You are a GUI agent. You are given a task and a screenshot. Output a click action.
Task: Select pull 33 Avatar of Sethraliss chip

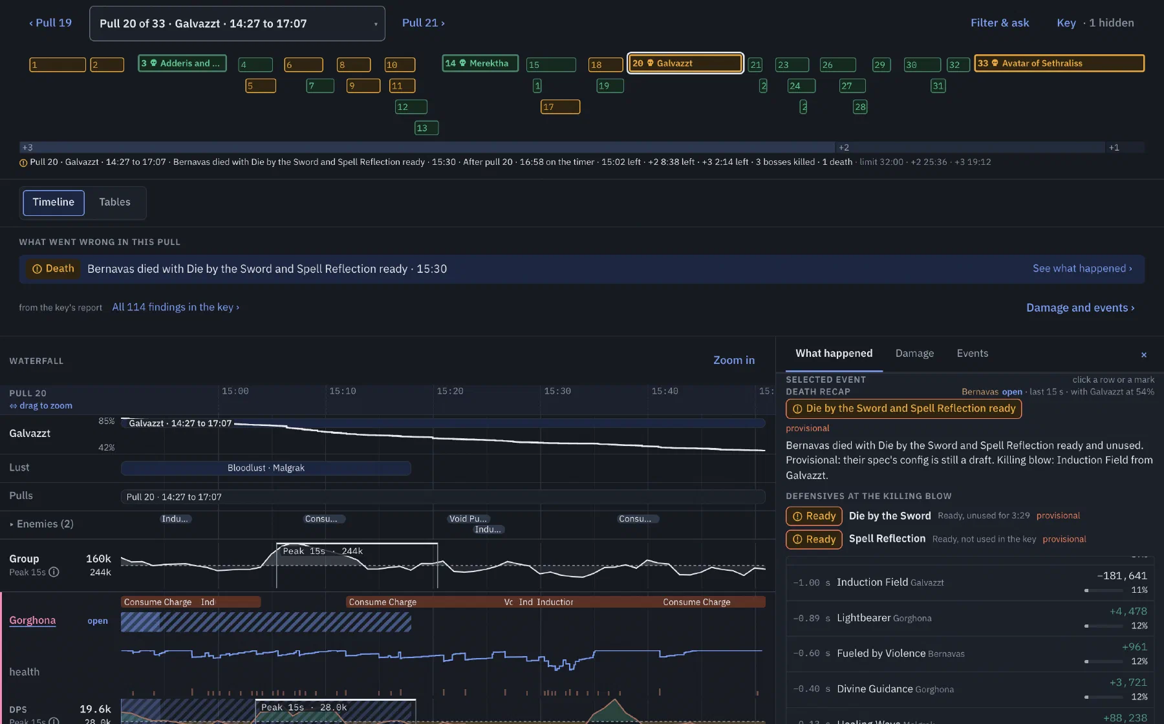1059,63
